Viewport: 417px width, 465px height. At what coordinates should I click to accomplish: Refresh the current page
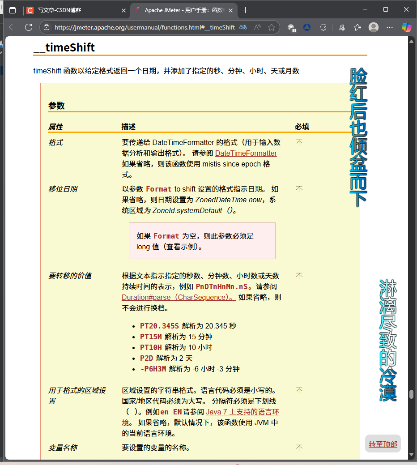coord(29,27)
